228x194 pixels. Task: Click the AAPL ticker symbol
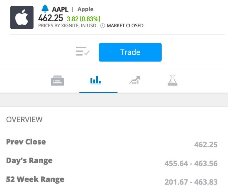click(60, 9)
